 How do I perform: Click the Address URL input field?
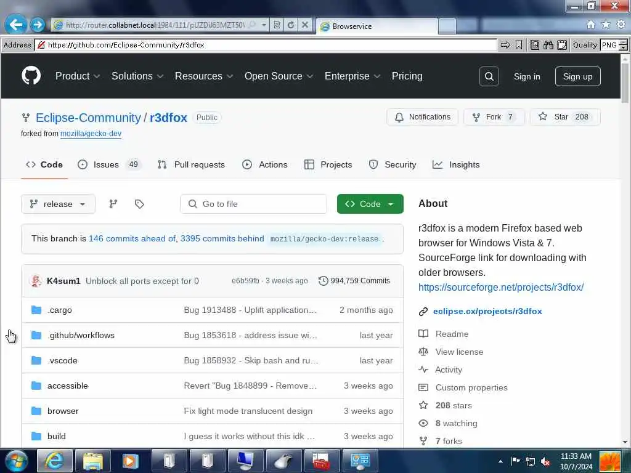[x=266, y=45]
